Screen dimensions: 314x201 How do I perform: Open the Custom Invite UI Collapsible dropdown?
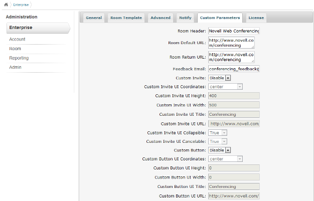[218, 132]
